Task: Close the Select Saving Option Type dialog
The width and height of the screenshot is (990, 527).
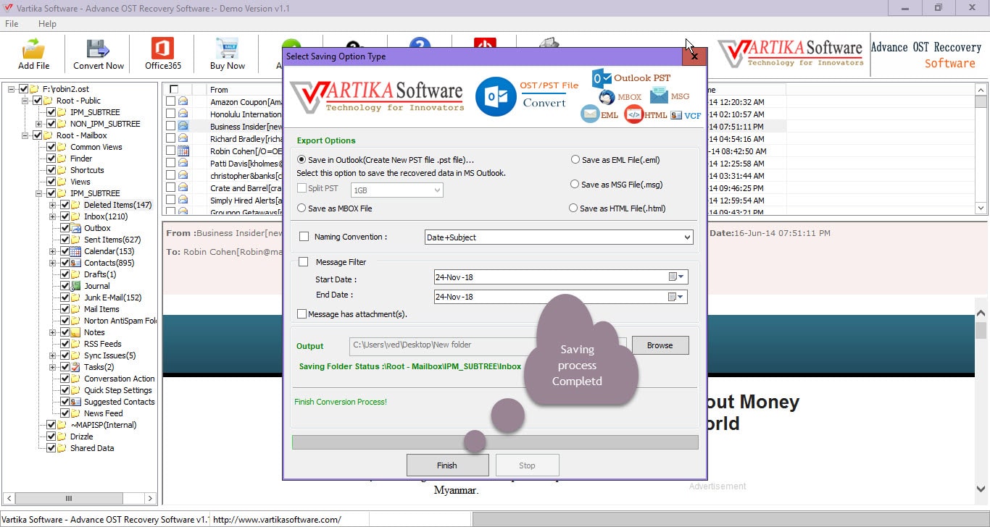Action: click(694, 56)
